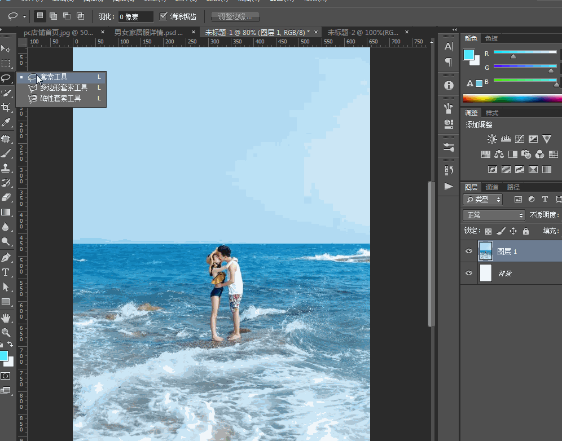This screenshot has width=562, height=441.
Task: Change the screen mode
Action: pos(6,390)
